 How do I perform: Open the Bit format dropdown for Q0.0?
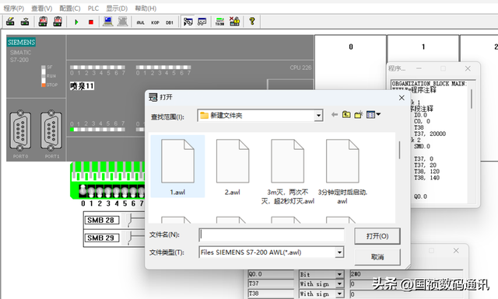tap(339, 274)
